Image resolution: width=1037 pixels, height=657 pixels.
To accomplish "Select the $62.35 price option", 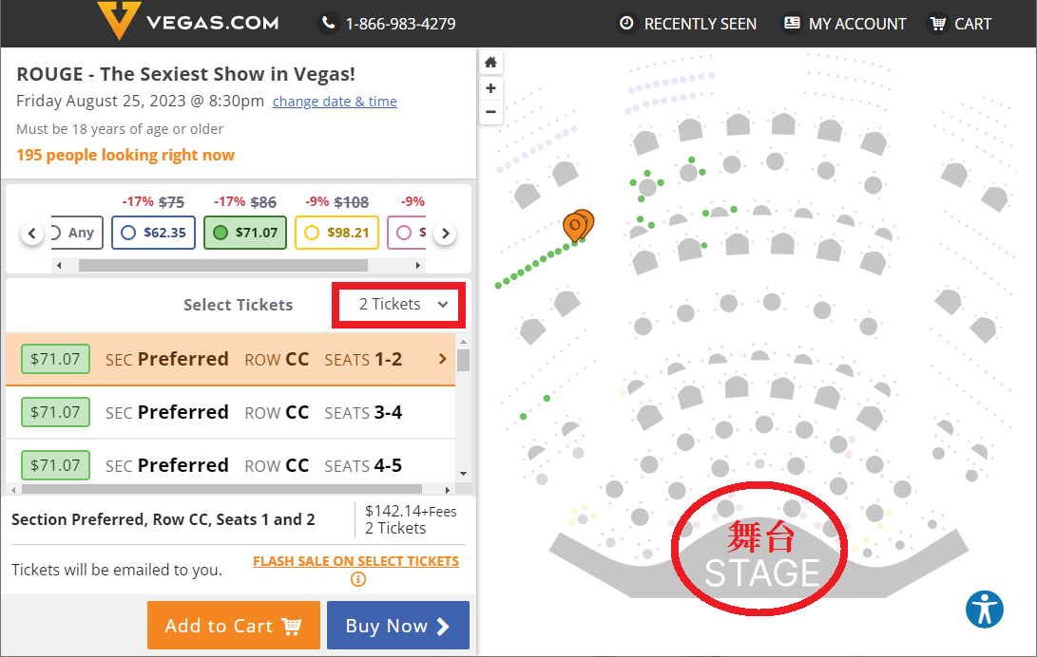I will (x=153, y=233).
